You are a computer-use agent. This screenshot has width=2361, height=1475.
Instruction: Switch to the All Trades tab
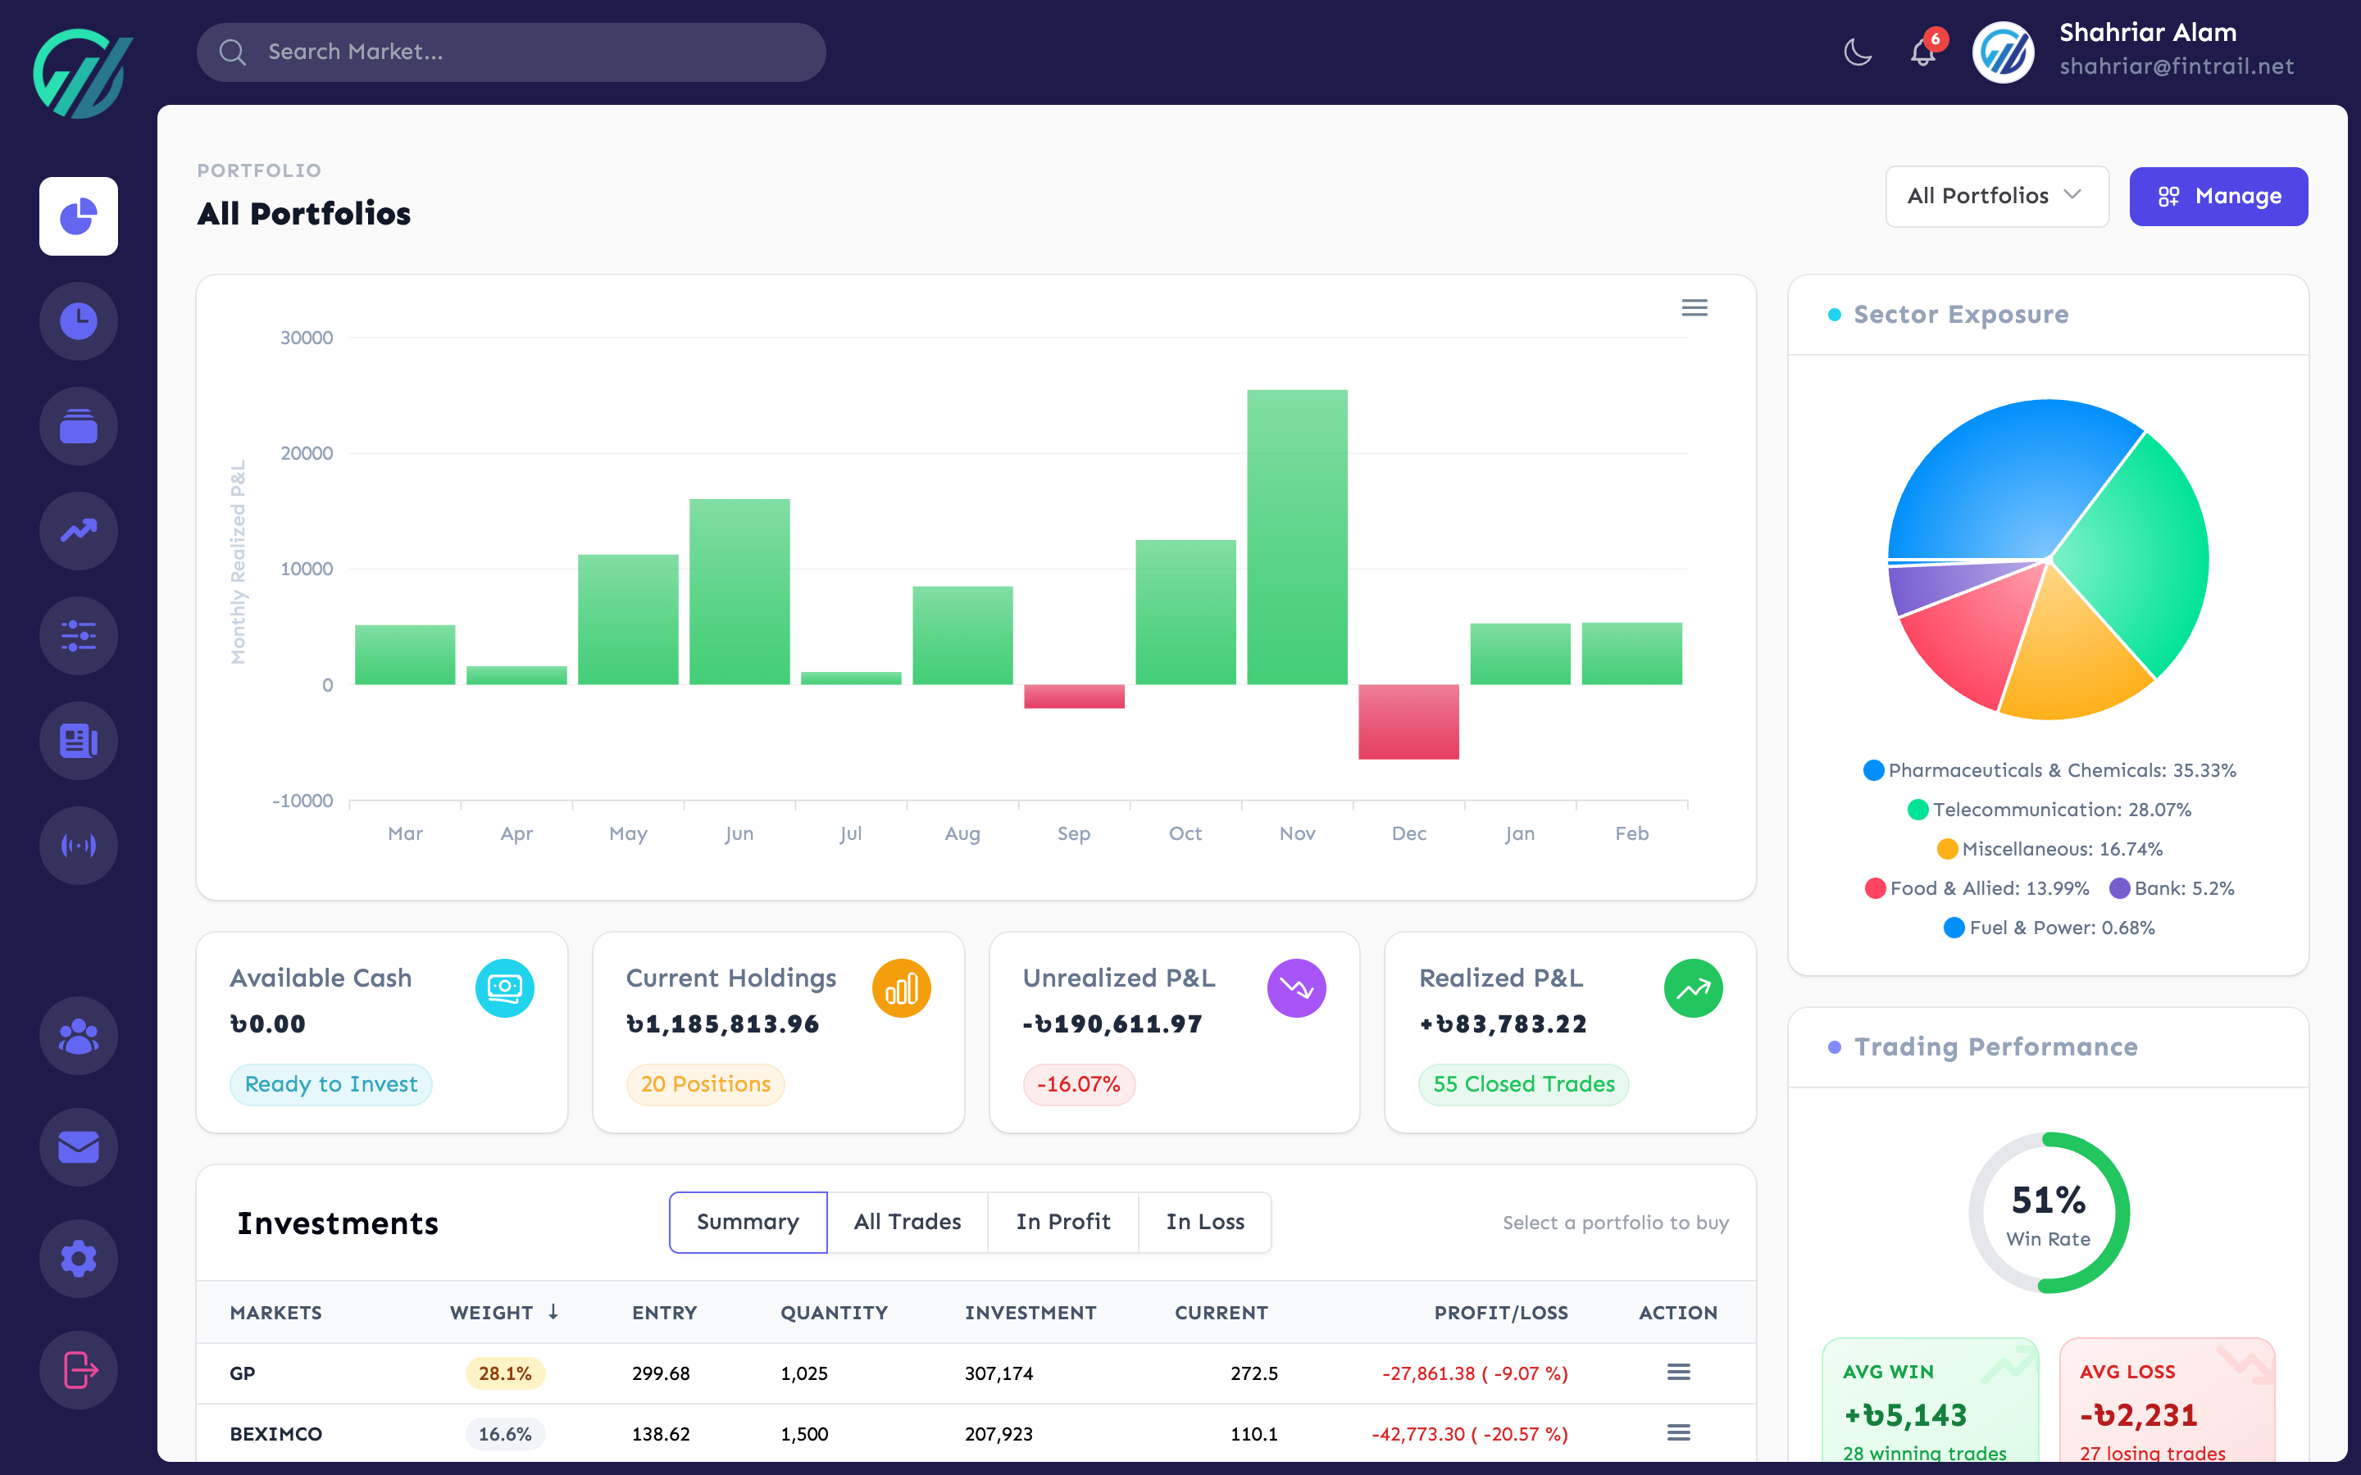coord(908,1221)
